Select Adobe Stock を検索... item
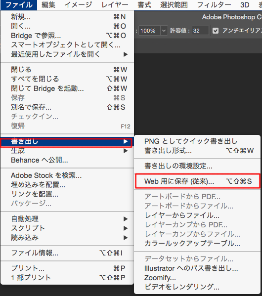The height and width of the screenshot is (296, 262). (x=67, y=175)
